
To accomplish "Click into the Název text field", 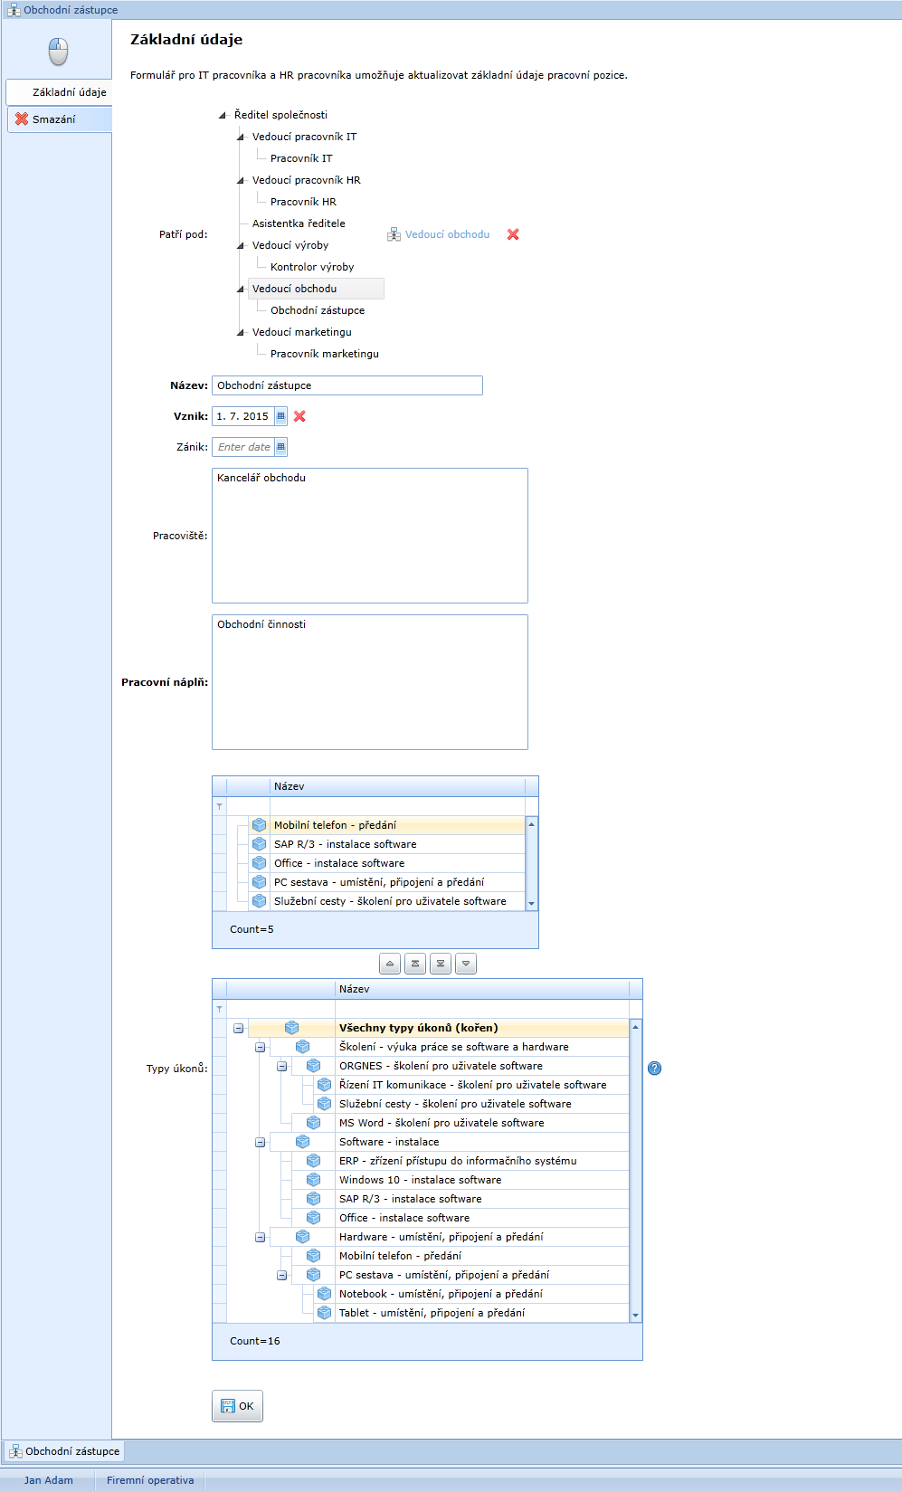I will [347, 385].
